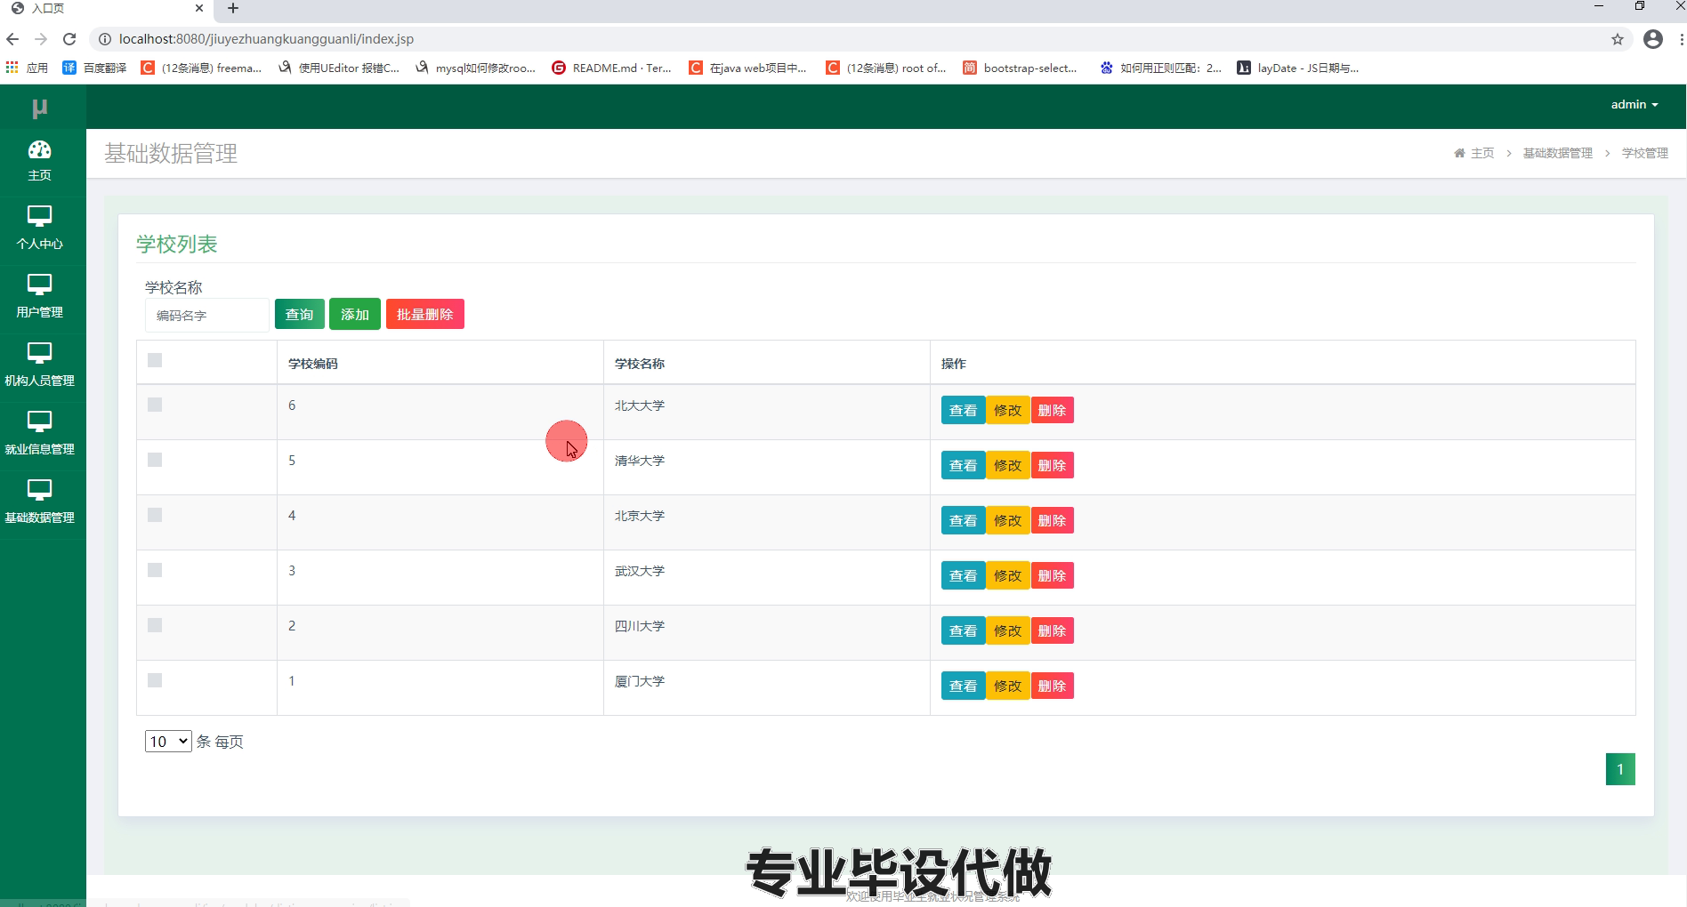The width and height of the screenshot is (1687, 907).
Task: Click pagination page 1 button
Action: (x=1620, y=769)
